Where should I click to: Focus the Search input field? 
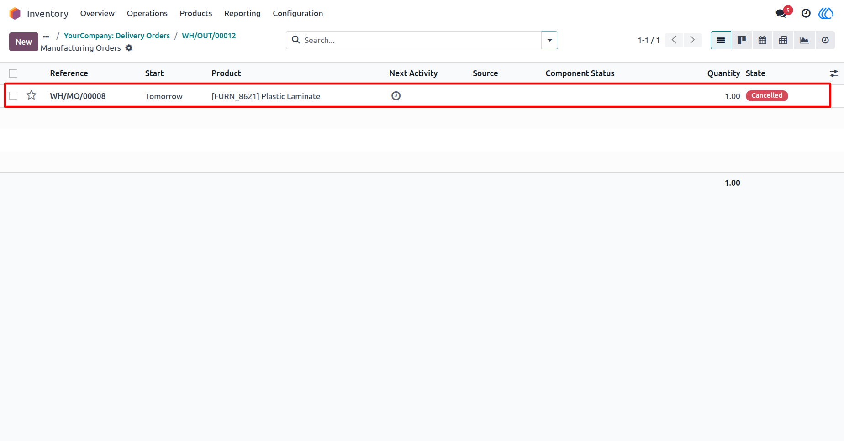[x=420, y=40]
